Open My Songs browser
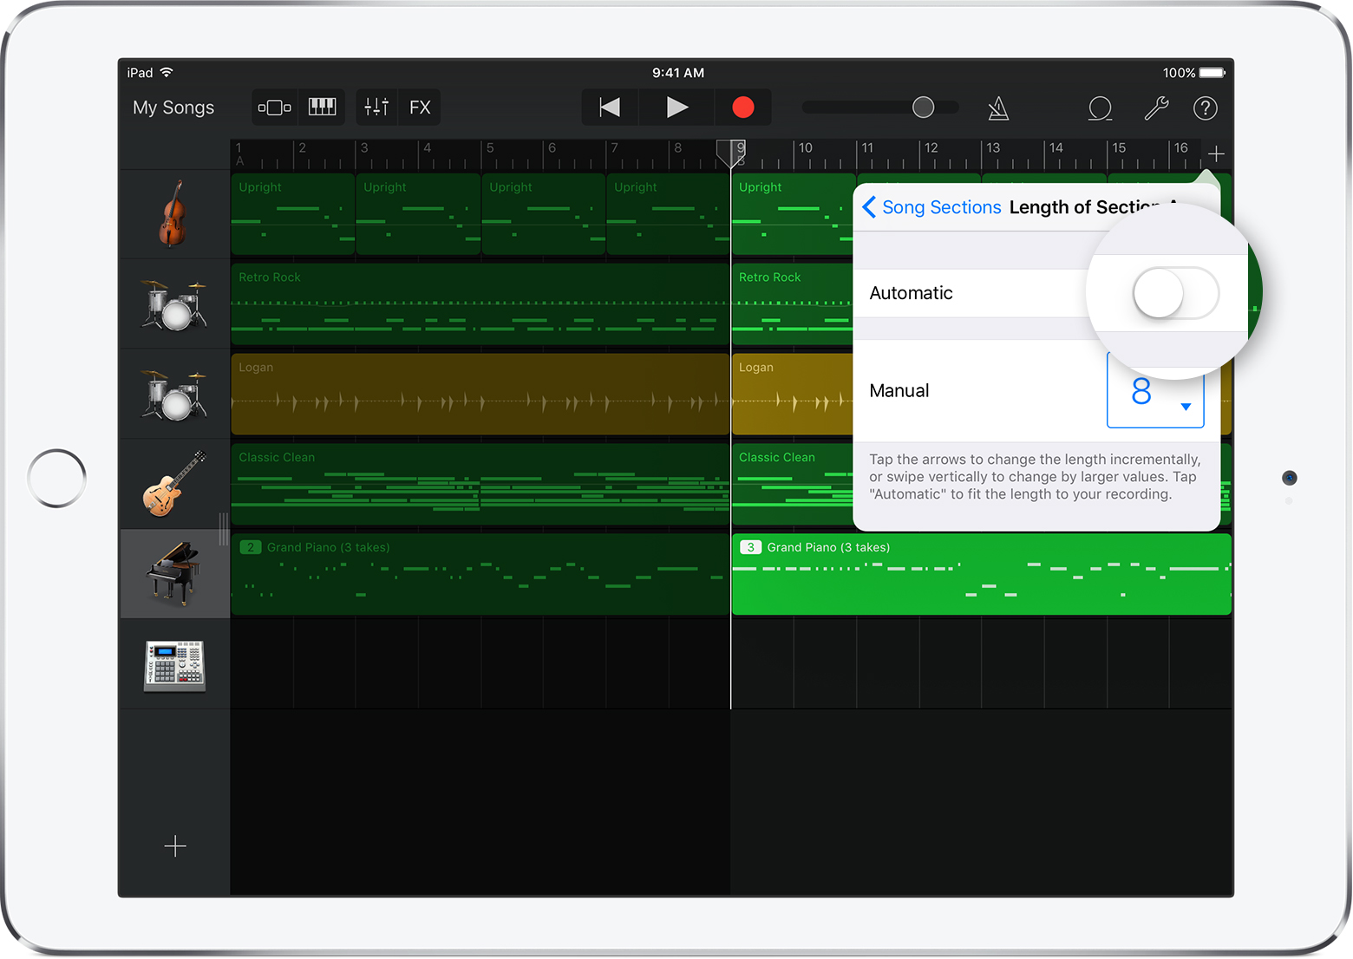The height and width of the screenshot is (959, 1353). (173, 108)
